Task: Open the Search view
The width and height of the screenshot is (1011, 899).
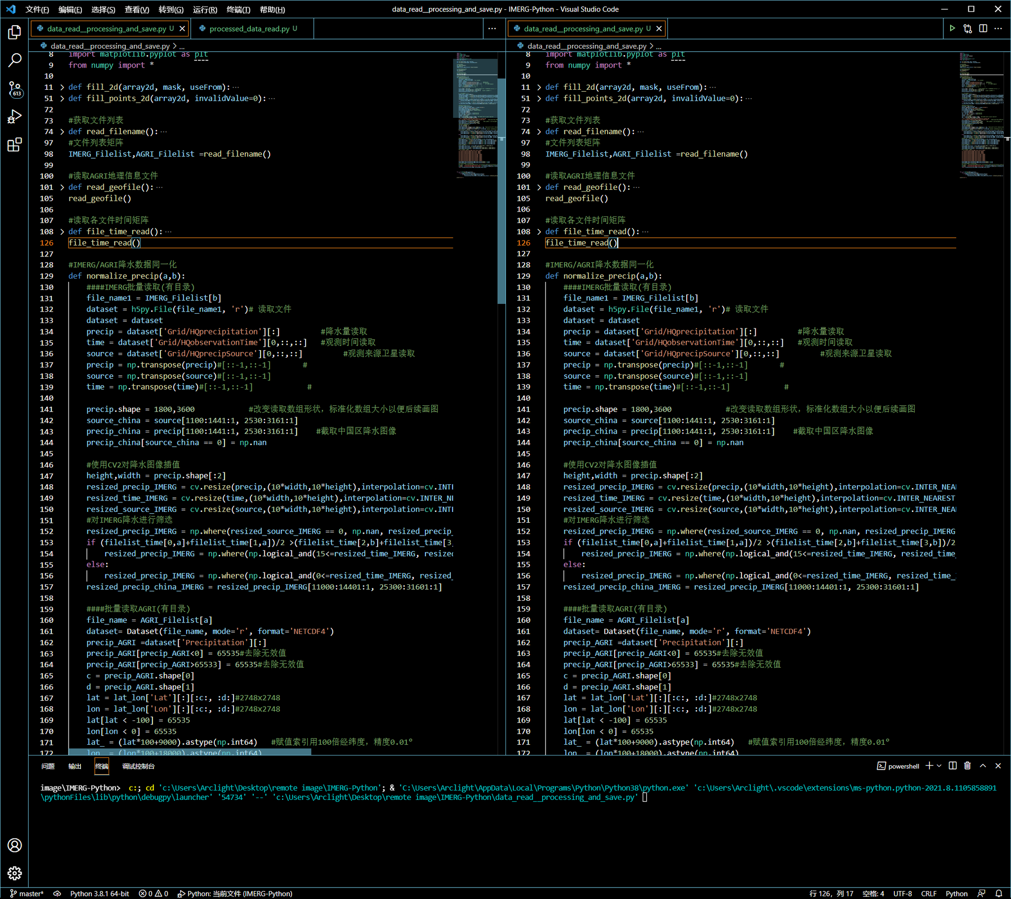Action: pos(14,60)
